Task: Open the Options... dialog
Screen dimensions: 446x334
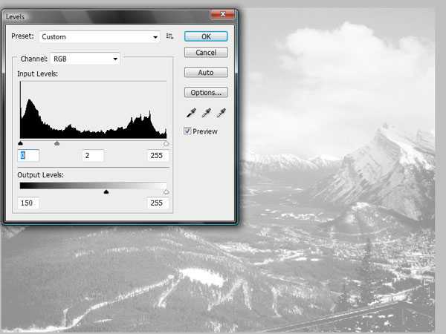Action: coord(206,93)
